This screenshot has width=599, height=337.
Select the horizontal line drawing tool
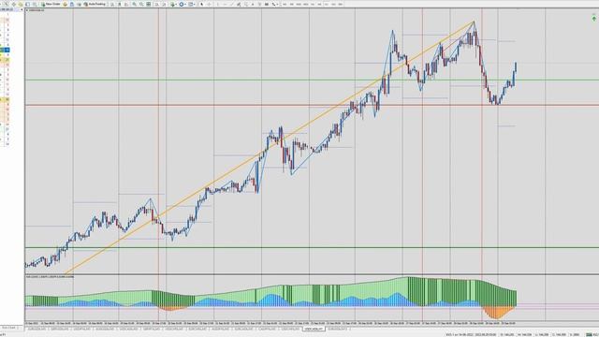[x=226, y=4]
